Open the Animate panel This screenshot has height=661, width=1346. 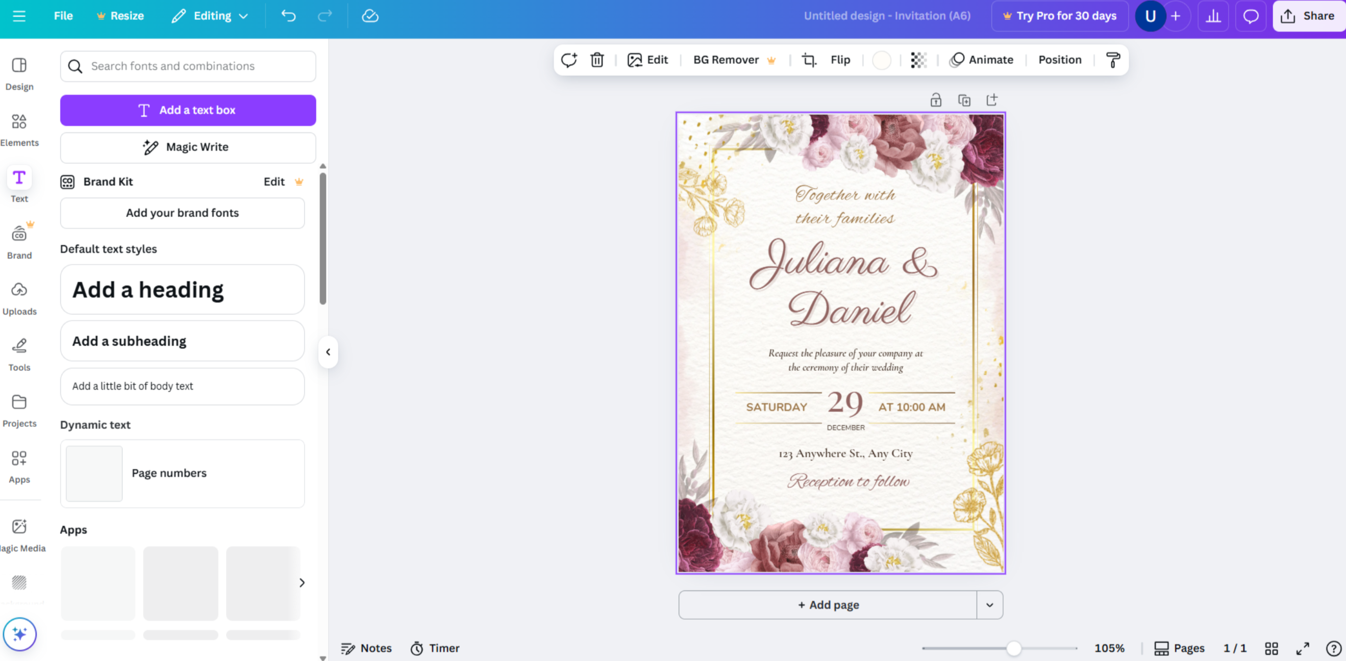pos(982,60)
